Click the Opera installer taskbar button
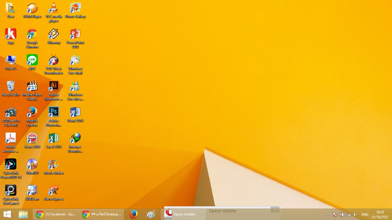 coord(183,214)
